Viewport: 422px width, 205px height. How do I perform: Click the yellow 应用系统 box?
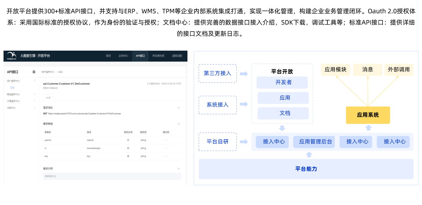click(x=368, y=115)
